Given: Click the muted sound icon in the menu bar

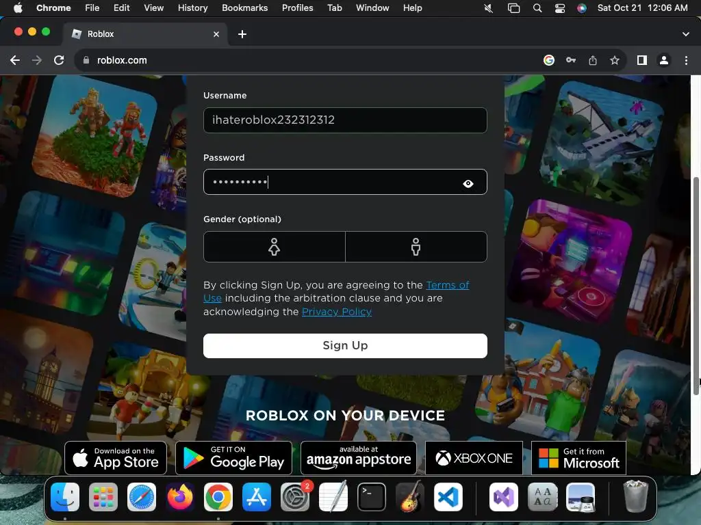Looking at the screenshot, I should click(489, 8).
